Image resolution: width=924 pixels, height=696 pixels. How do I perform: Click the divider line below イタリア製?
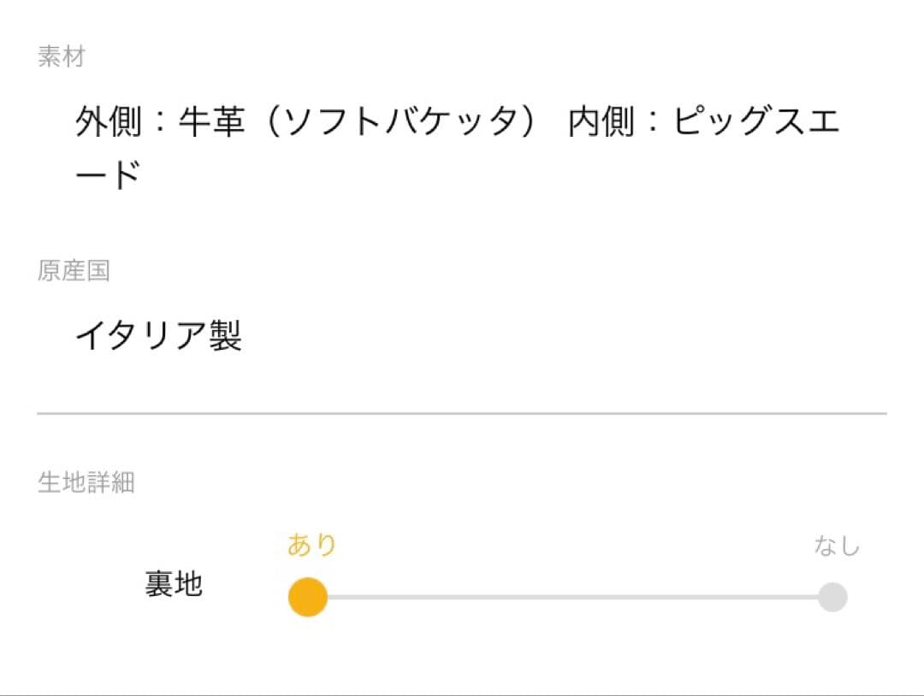(462, 413)
